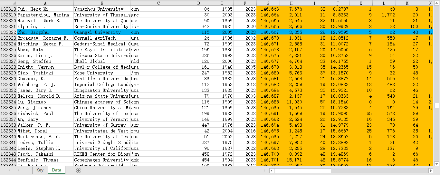The image size is (440, 175).
Task: Click the previous sheet navigation arrow
Action: [9, 170]
